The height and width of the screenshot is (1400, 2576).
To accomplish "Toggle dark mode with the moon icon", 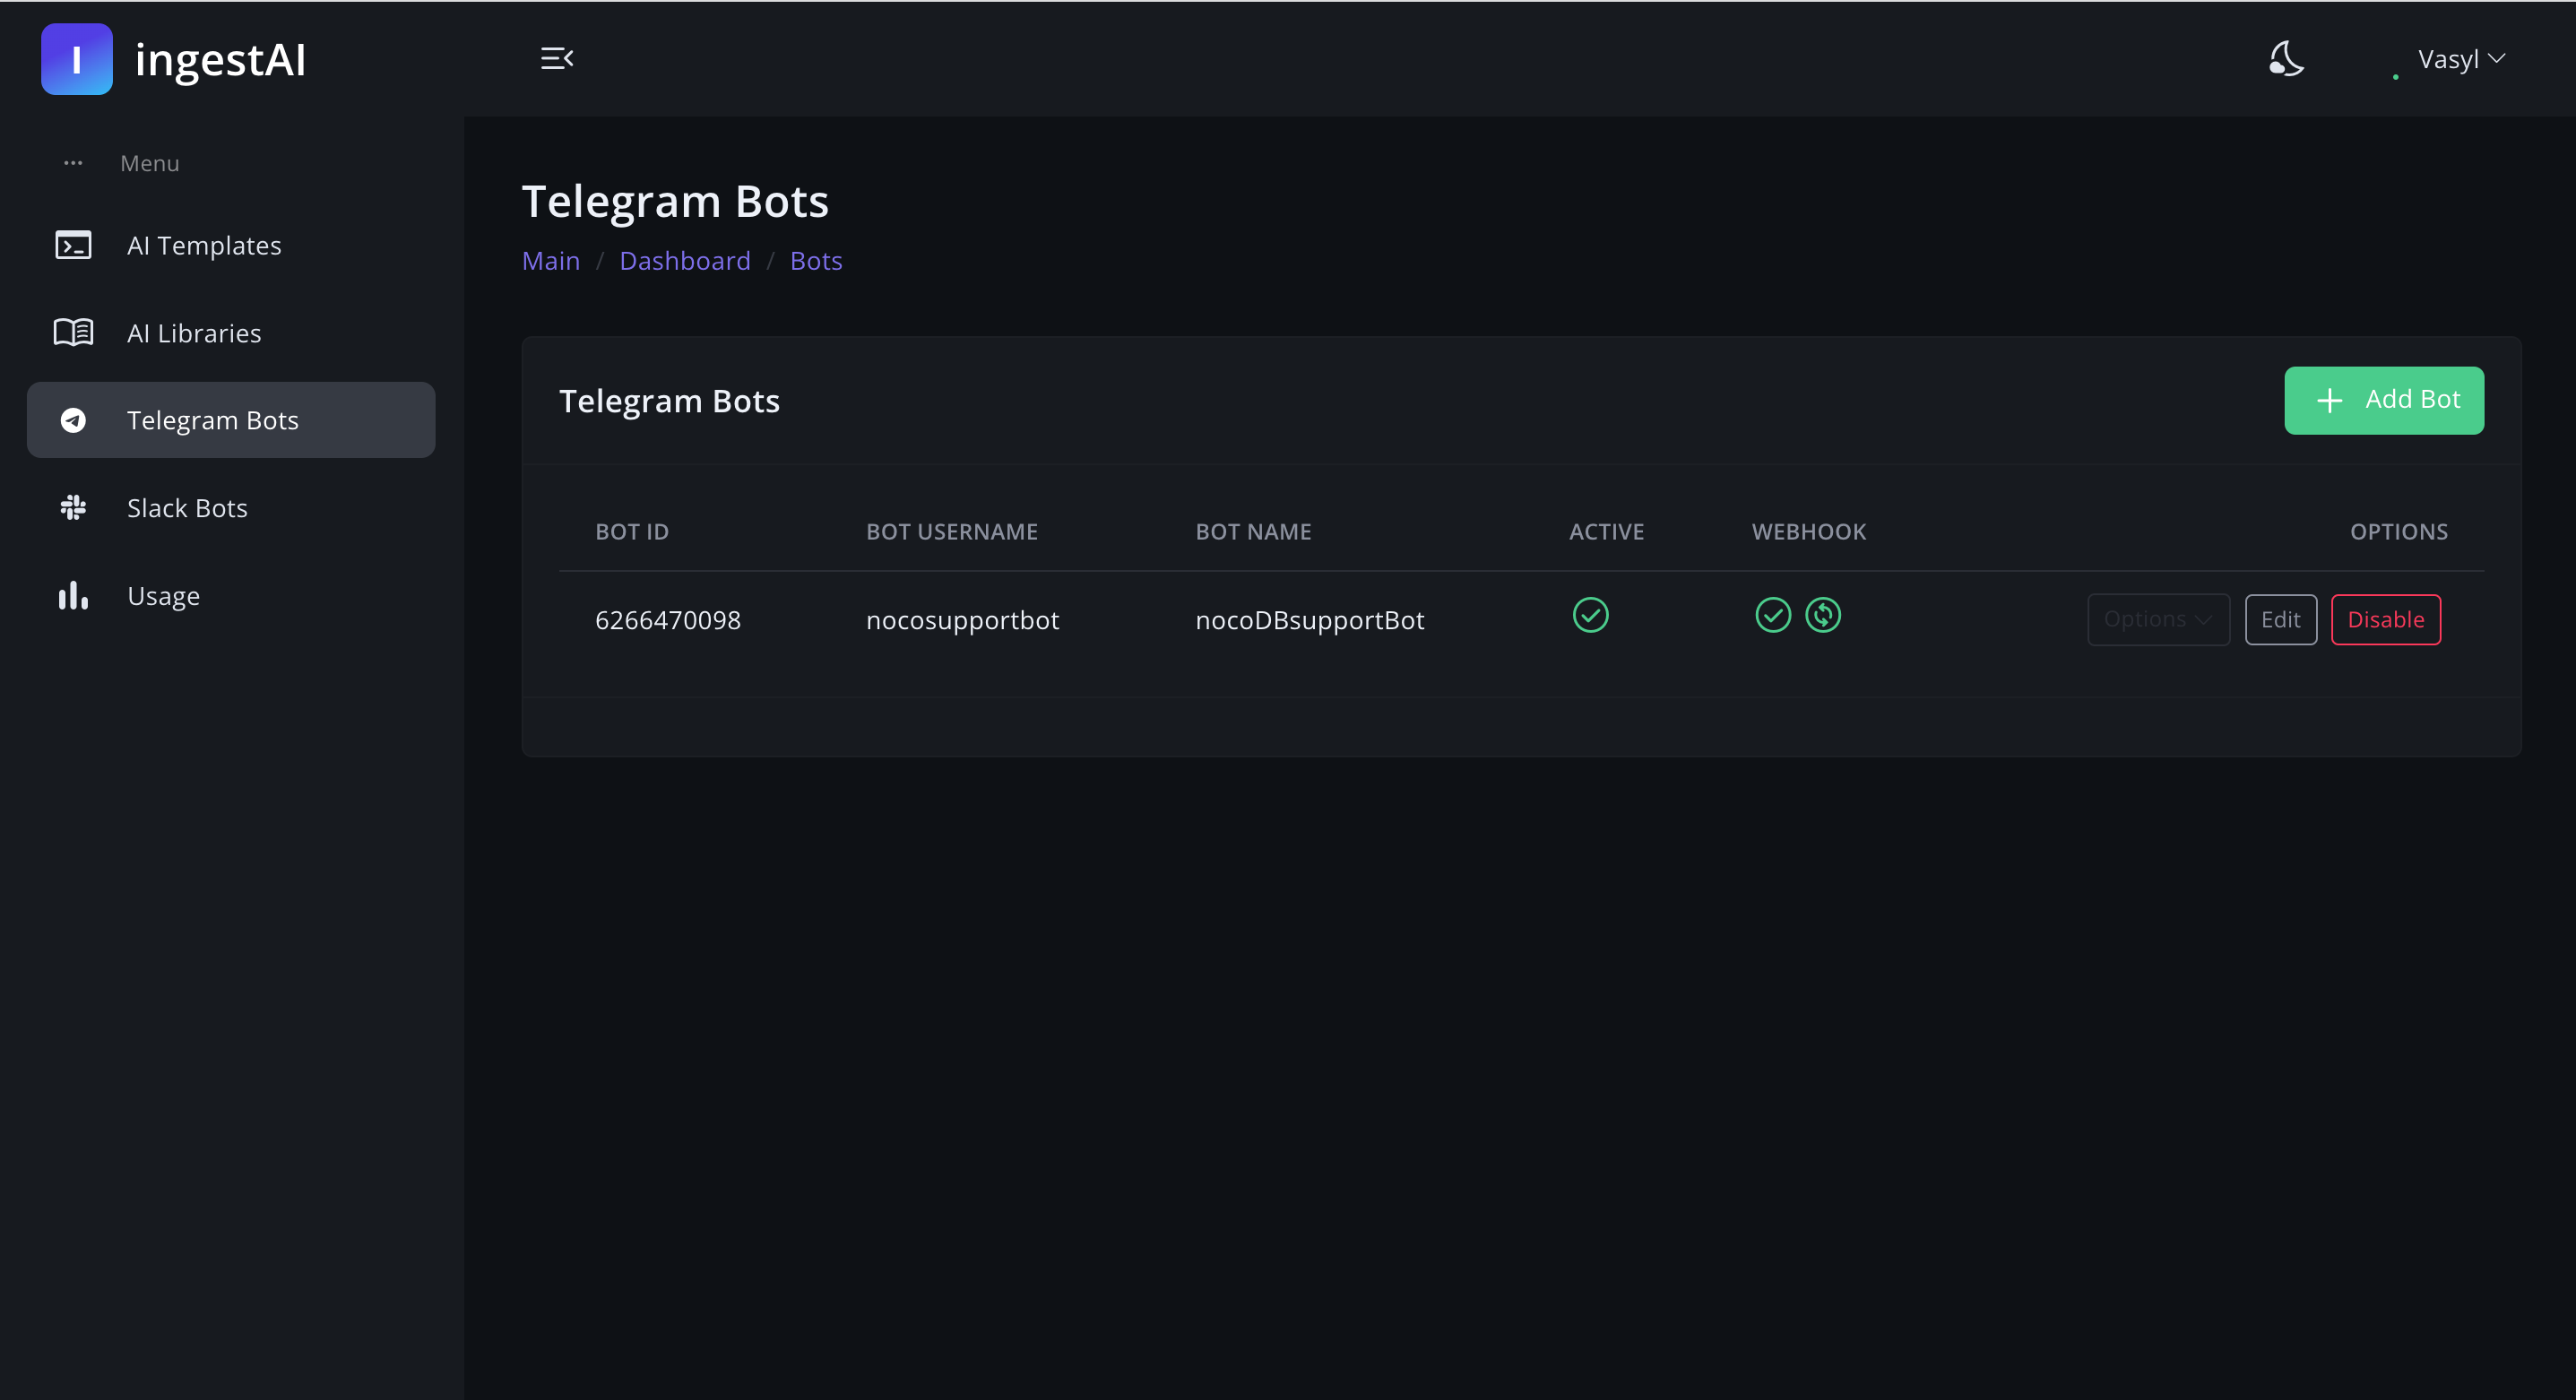I will point(2286,58).
